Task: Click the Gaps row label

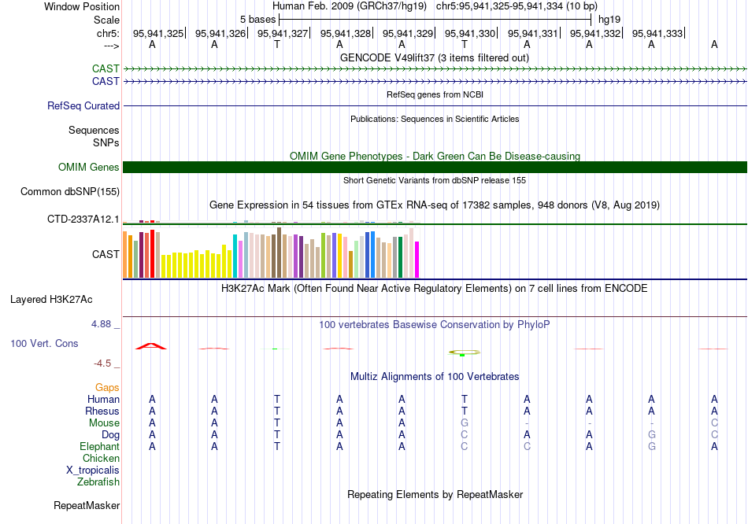Action: click(x=107, y=388)
